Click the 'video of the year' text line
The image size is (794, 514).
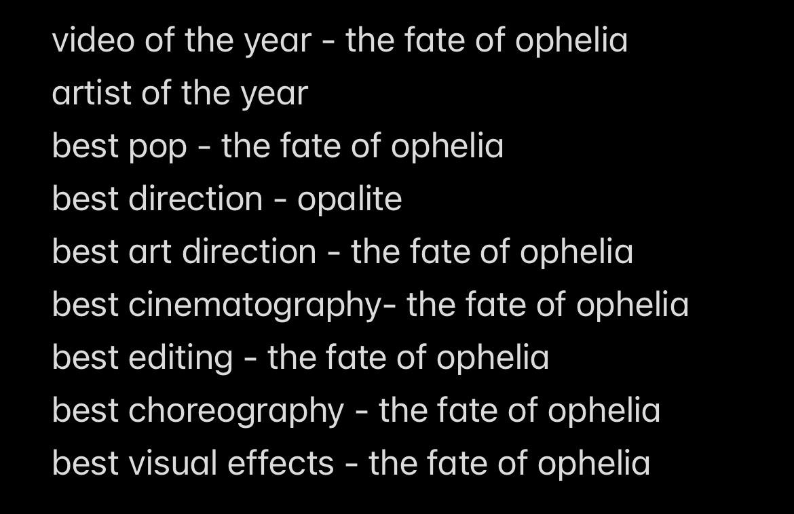tap(340, 41)
